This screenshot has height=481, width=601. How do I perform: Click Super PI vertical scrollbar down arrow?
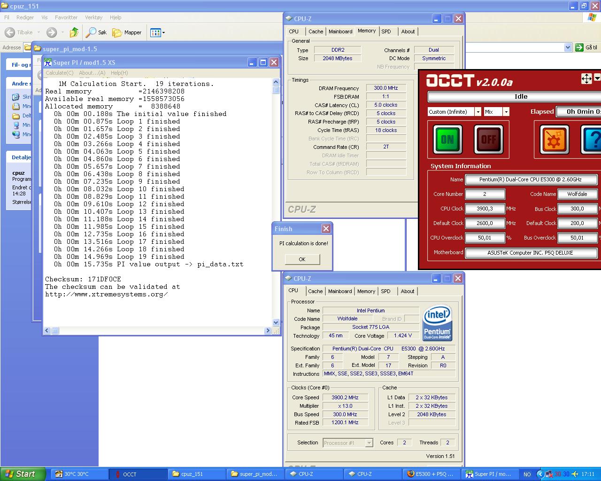pyautogui.click(x=276, y=323)
